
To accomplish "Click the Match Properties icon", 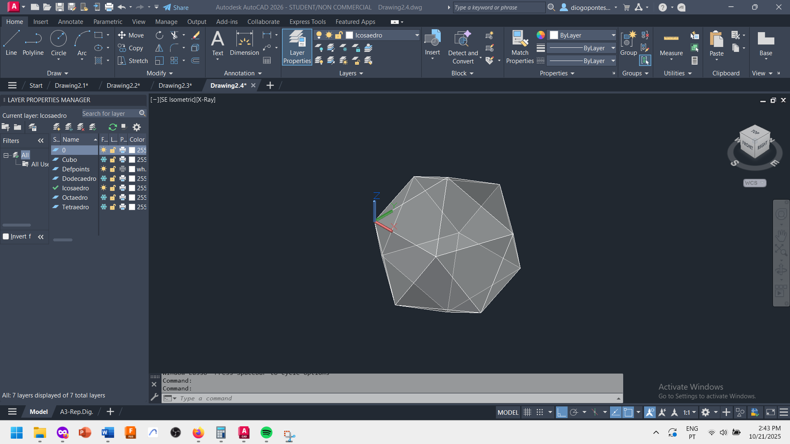I will [520, 43].
